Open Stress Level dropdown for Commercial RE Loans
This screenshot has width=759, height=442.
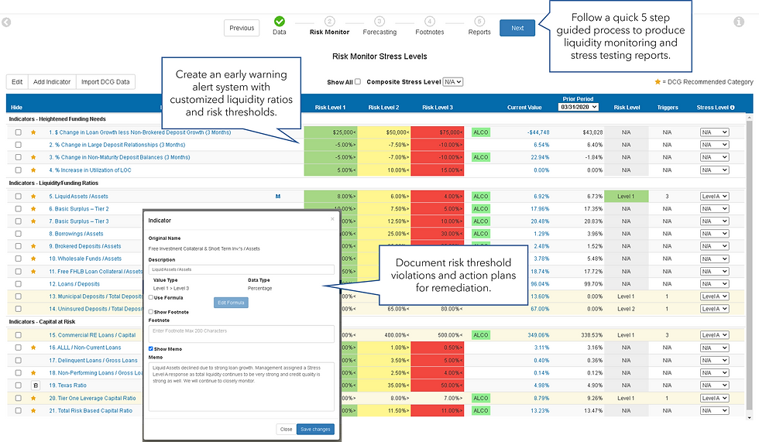point(714,334)
